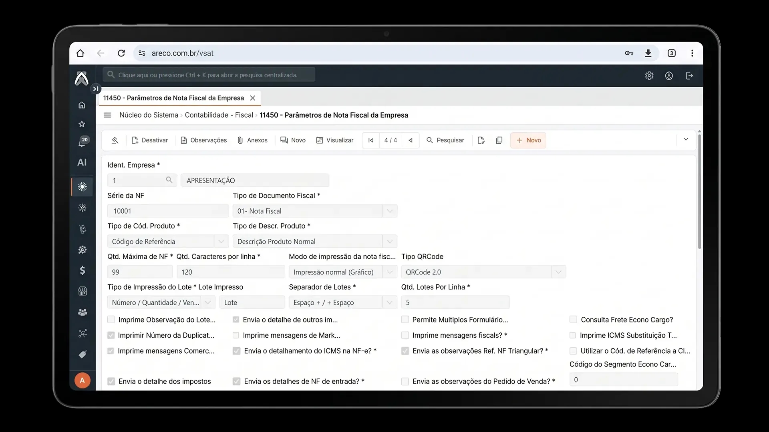The image size is (769, 432).
Task: Click the orange Novo button
Action: (528, 140)
